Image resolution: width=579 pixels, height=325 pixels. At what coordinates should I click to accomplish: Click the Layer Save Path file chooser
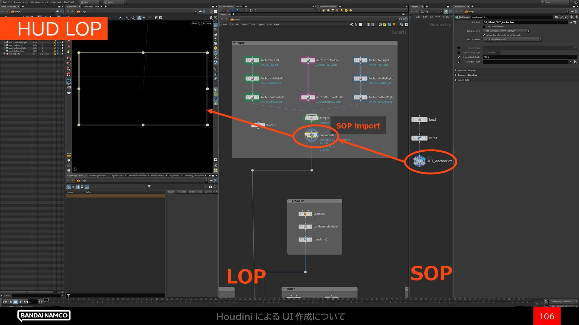[x=575, y=62]
